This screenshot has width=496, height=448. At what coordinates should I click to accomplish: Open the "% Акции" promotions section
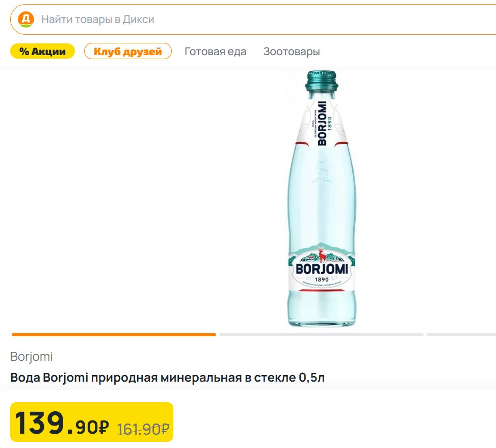coord(42,52)
